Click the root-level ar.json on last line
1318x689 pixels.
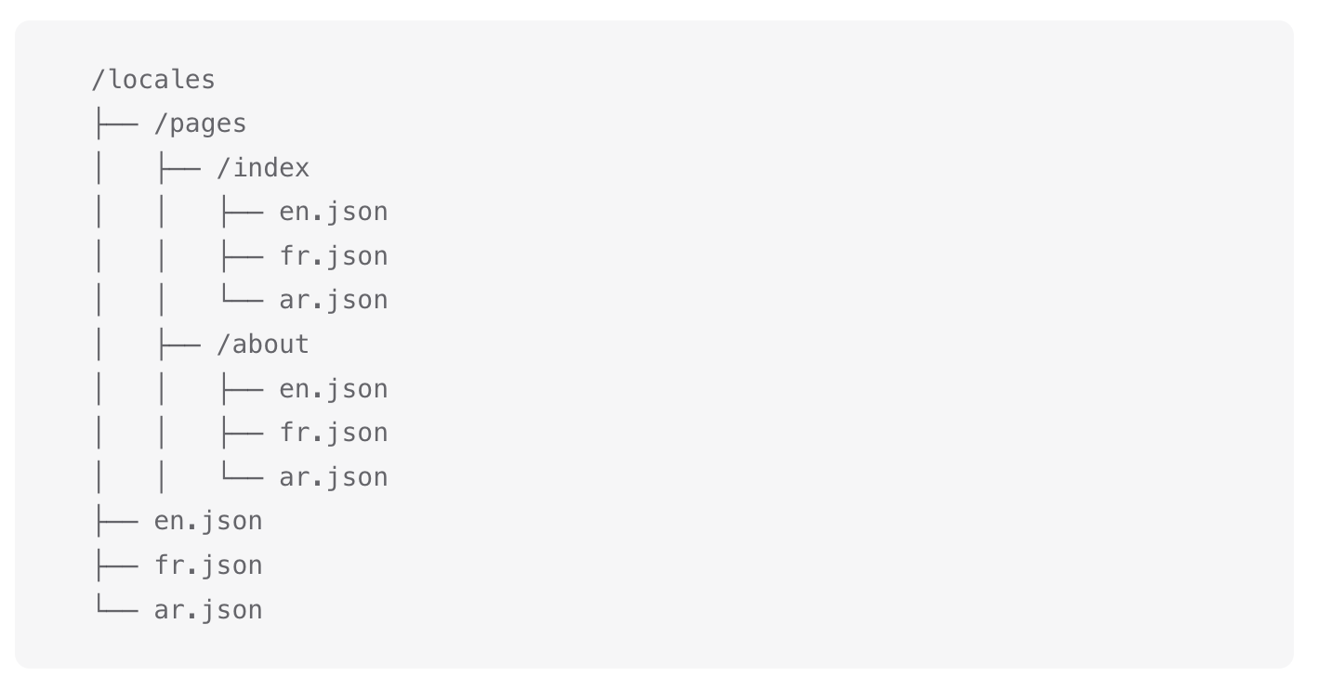208,610
